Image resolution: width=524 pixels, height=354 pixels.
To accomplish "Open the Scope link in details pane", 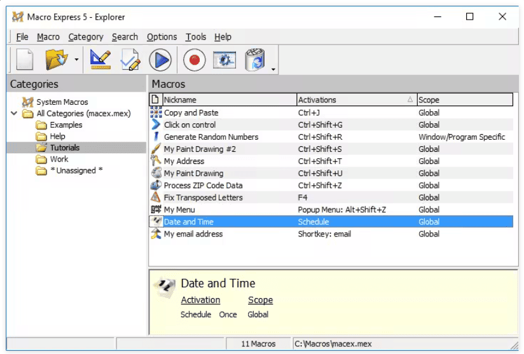I will [x=260, y=300].
